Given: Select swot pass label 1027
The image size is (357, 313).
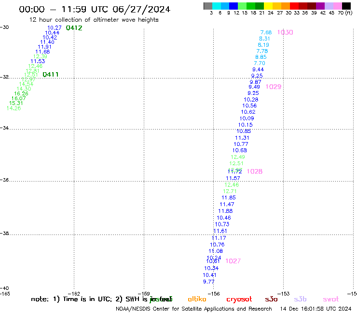Looking at the screenshot, I should click(x=233, y=261).
